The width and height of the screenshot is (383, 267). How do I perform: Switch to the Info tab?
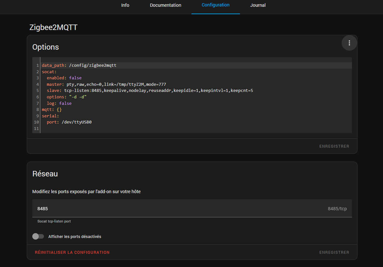coord(125,5)
